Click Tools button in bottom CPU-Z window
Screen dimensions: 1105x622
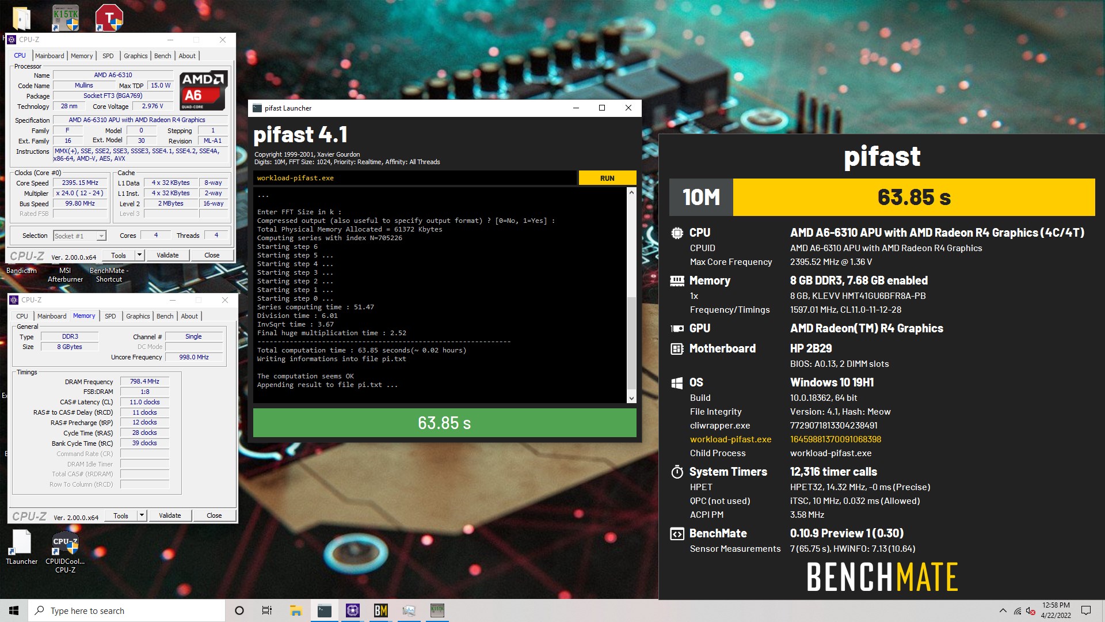[121, 515]
